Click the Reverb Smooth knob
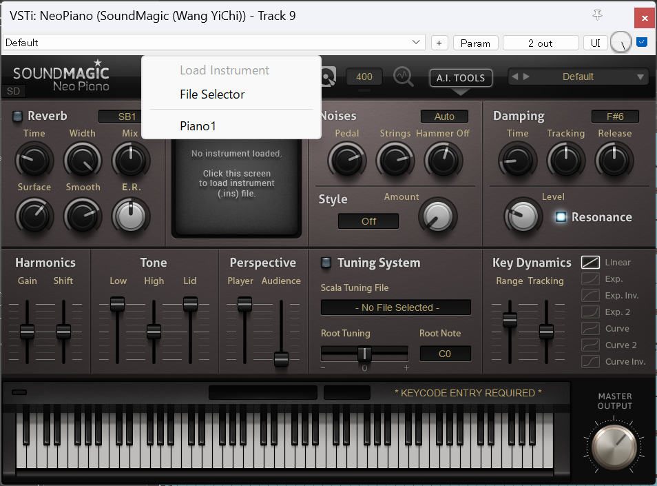 [83, 216]
